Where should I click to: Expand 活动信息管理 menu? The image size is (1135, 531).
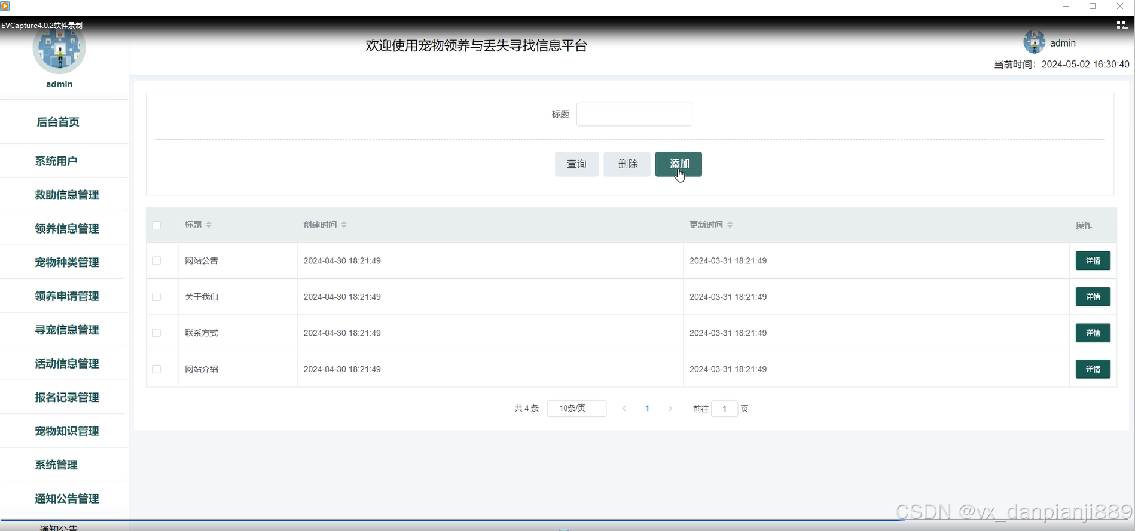pos(64,364)
